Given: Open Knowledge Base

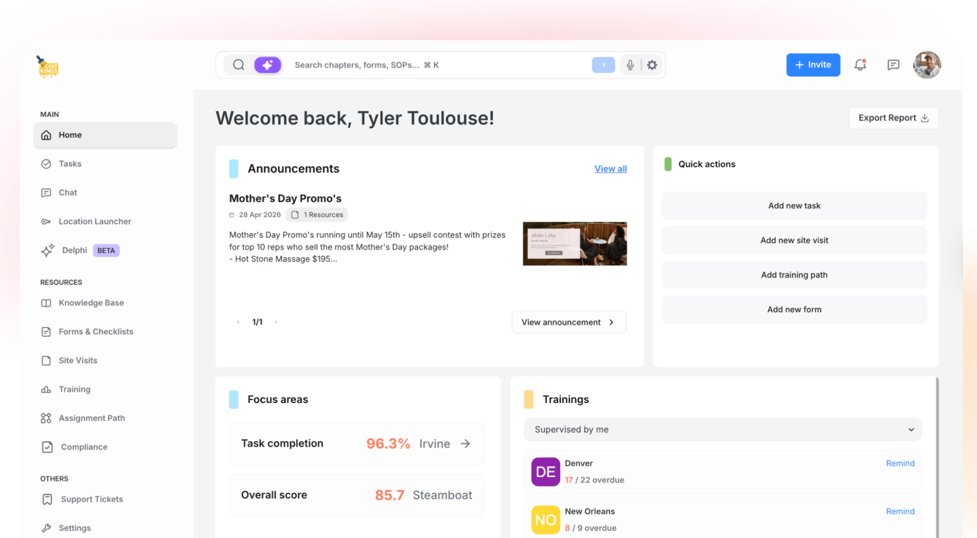Looking at the screenshot, I should (x=105, y=303).
